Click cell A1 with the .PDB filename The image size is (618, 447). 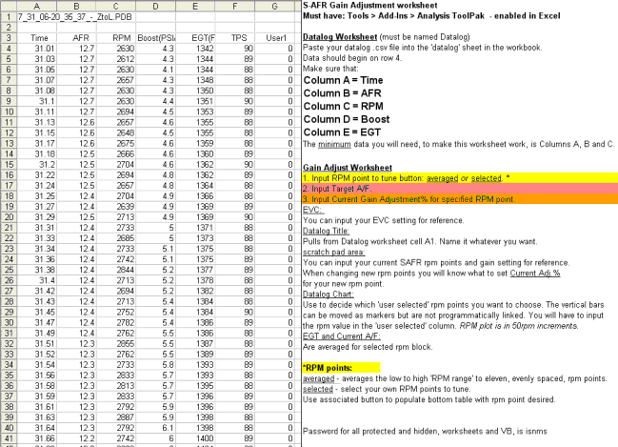tap(36, 17)
